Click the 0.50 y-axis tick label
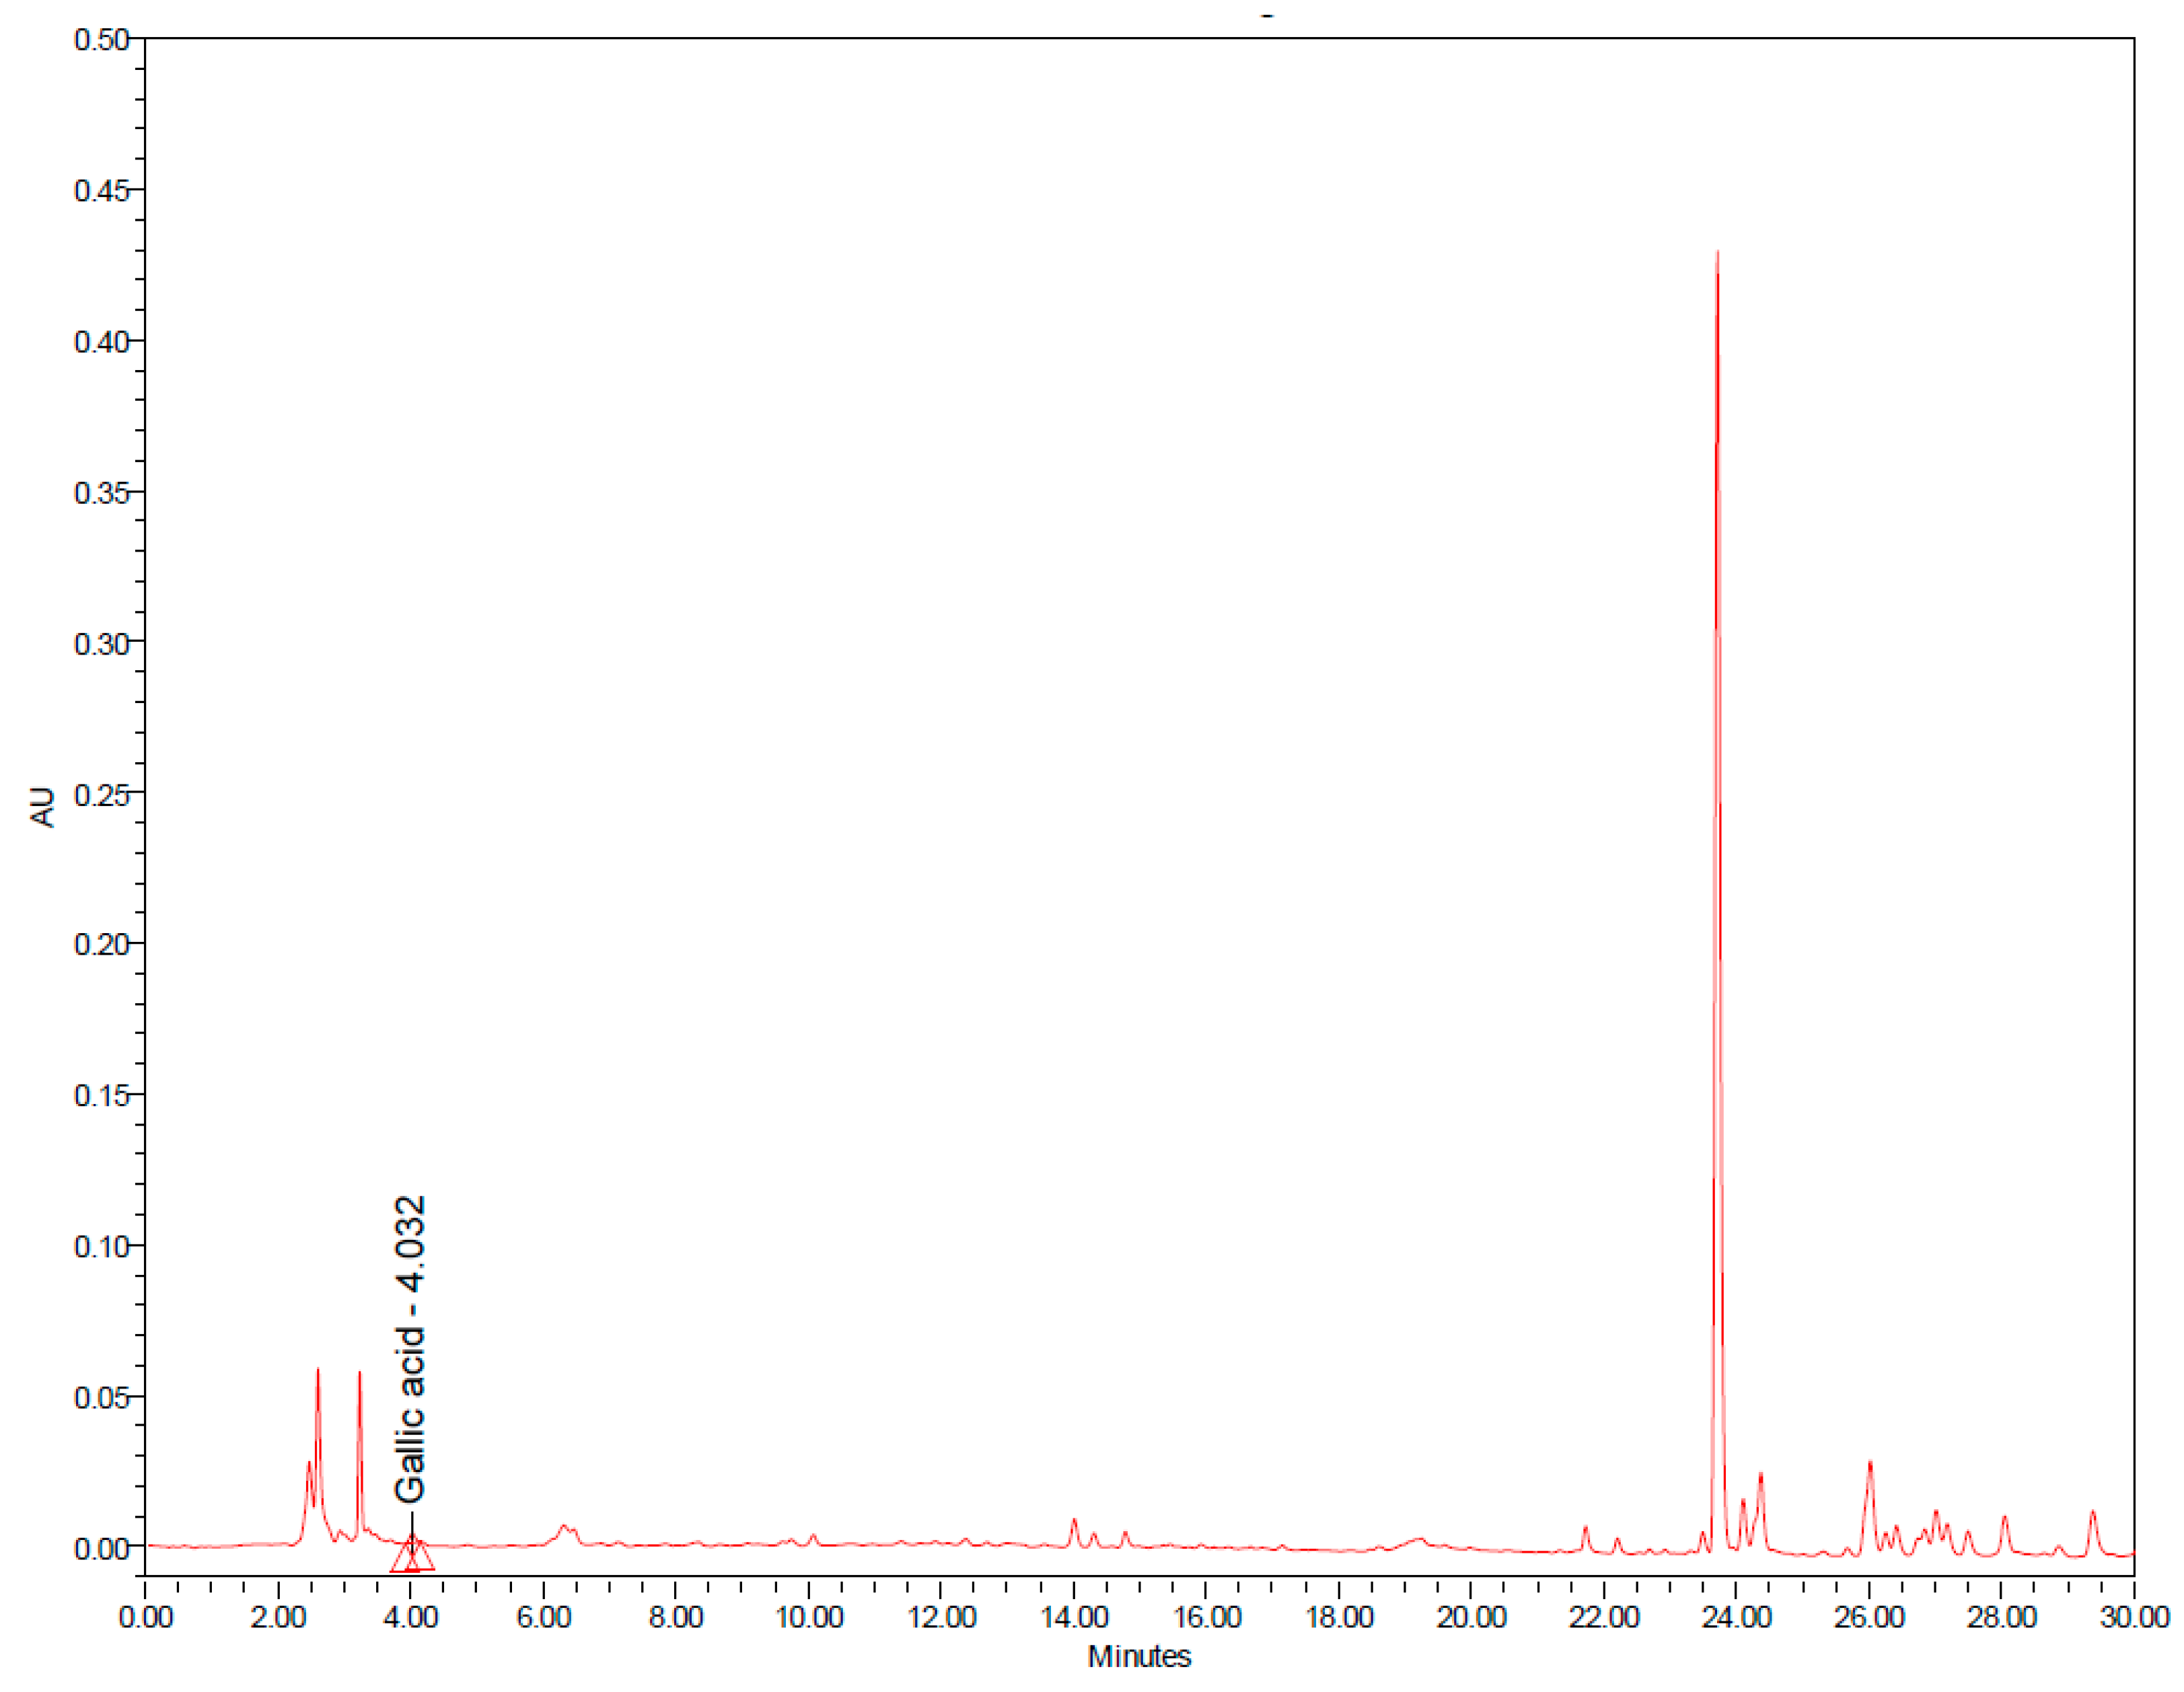 click(101, 40)
